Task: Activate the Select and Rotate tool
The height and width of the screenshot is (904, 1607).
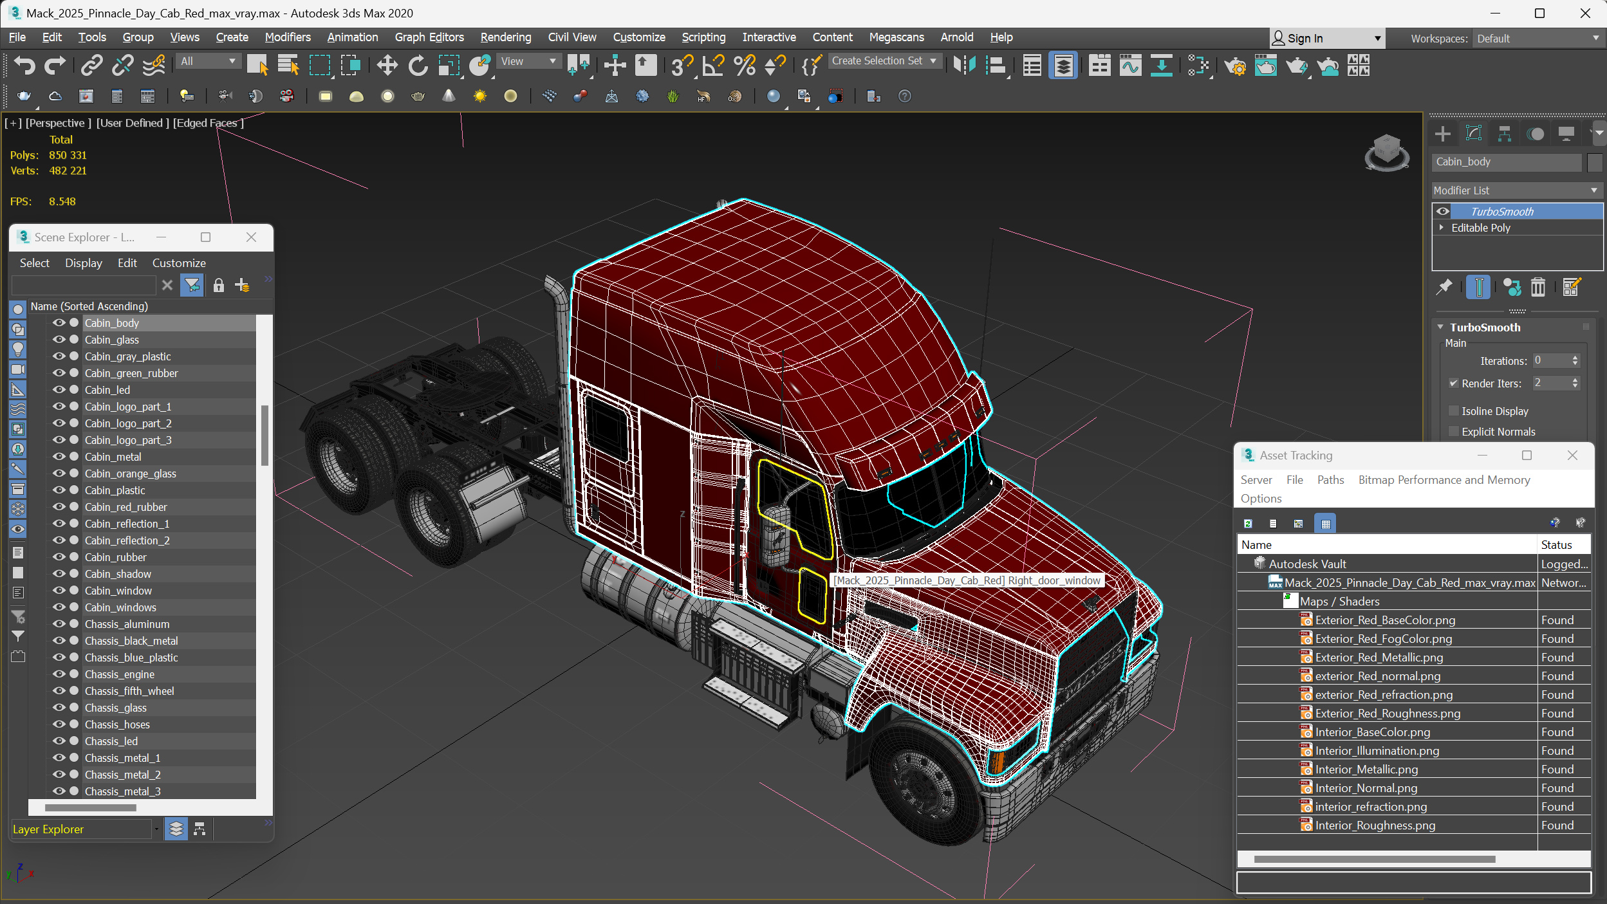Action: tap(418, 65)
